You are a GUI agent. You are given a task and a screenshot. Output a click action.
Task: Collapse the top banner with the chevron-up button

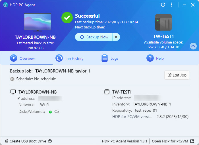click(x=193, y=46)
